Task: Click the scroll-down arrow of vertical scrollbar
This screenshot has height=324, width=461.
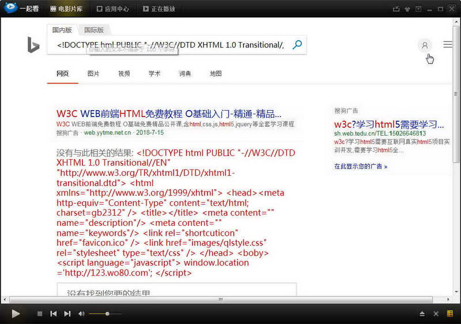Action: (x=456, y=292)
